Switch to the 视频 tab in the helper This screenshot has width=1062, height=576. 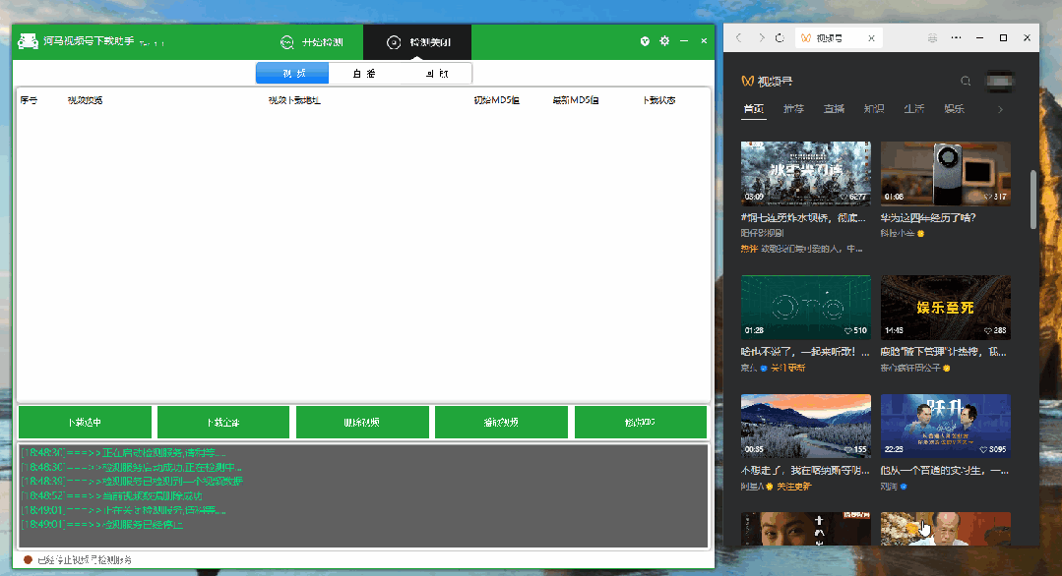pos(292,73)
